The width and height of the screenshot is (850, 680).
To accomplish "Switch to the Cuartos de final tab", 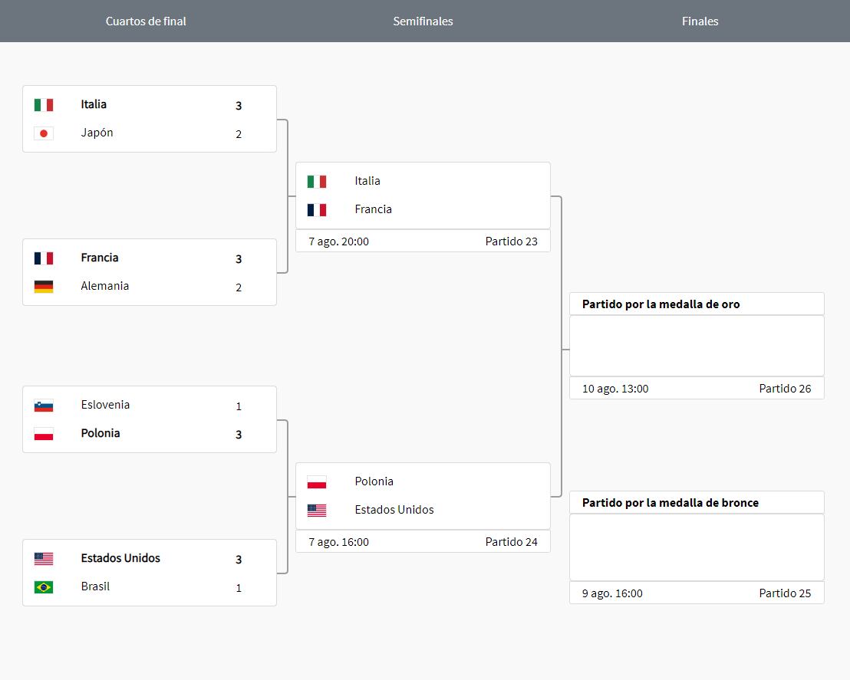I will (x=146, y=21).
